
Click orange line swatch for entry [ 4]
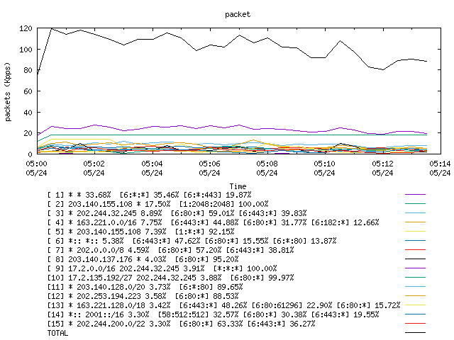415,222
